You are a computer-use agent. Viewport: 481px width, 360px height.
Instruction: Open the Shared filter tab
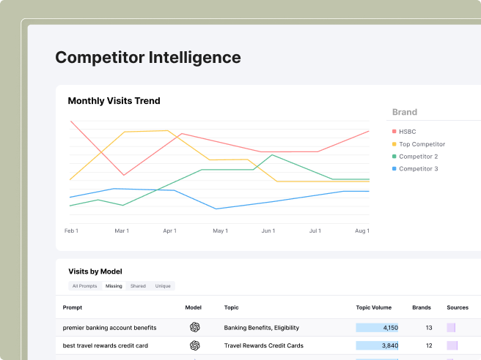tap(138, 286)
